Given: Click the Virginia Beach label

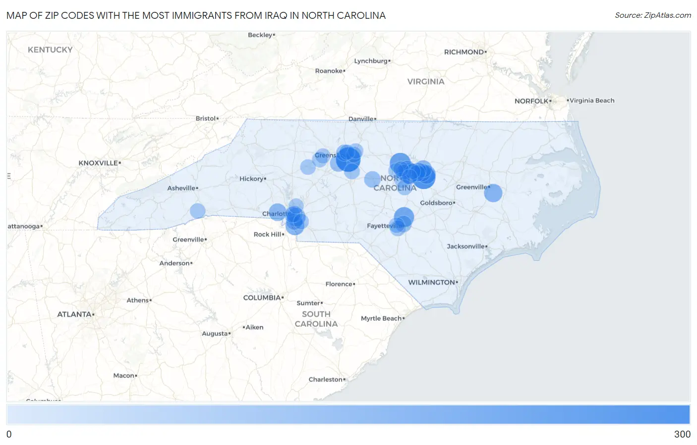Looking at the screenshot, I should (592, 100).
